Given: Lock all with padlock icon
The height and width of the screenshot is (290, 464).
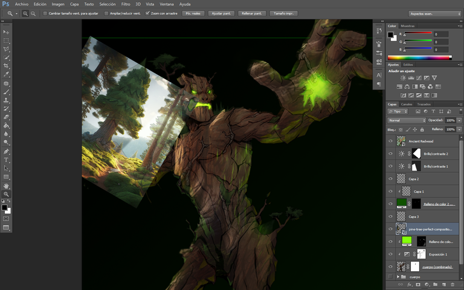Looking at the screenshot, I should pos(422,130).
